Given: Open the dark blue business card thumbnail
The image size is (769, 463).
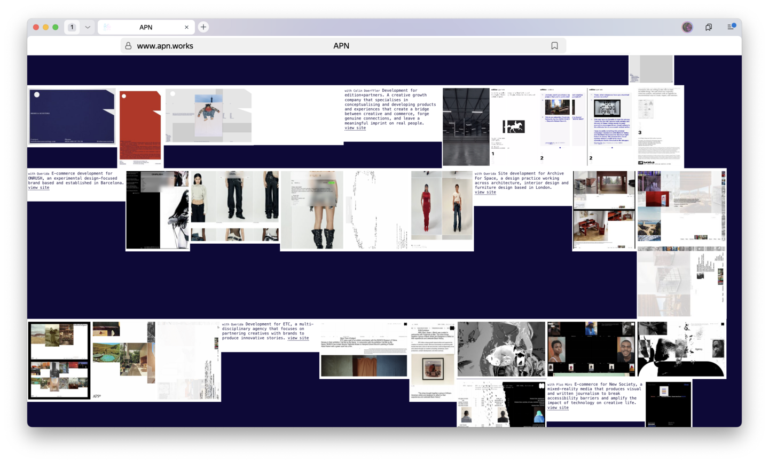Looking at the screenshot, I should (x=72, y=116).
